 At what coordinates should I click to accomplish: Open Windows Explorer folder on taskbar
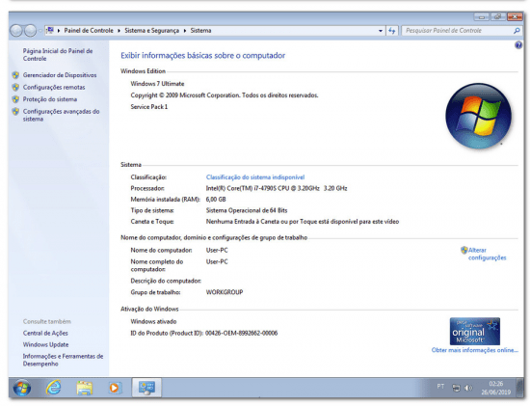click(85, 388)
